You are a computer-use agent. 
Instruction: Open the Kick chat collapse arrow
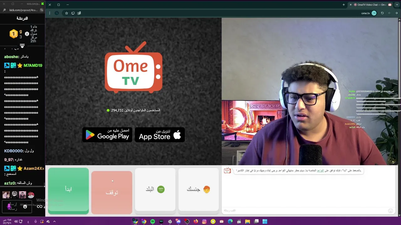click(x=22, y=46)
